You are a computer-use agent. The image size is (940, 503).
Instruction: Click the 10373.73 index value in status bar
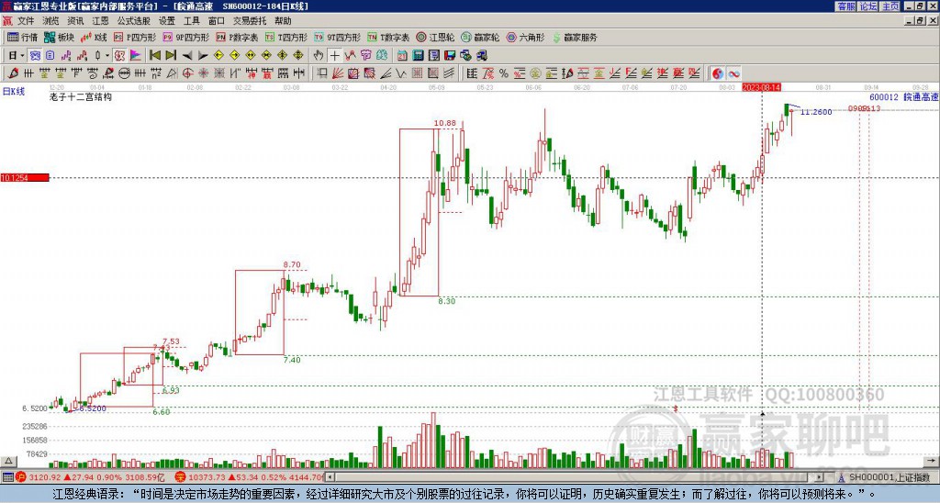207,477
